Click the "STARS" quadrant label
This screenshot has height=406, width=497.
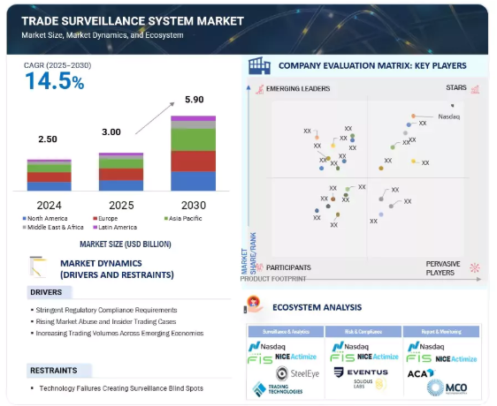456,87
